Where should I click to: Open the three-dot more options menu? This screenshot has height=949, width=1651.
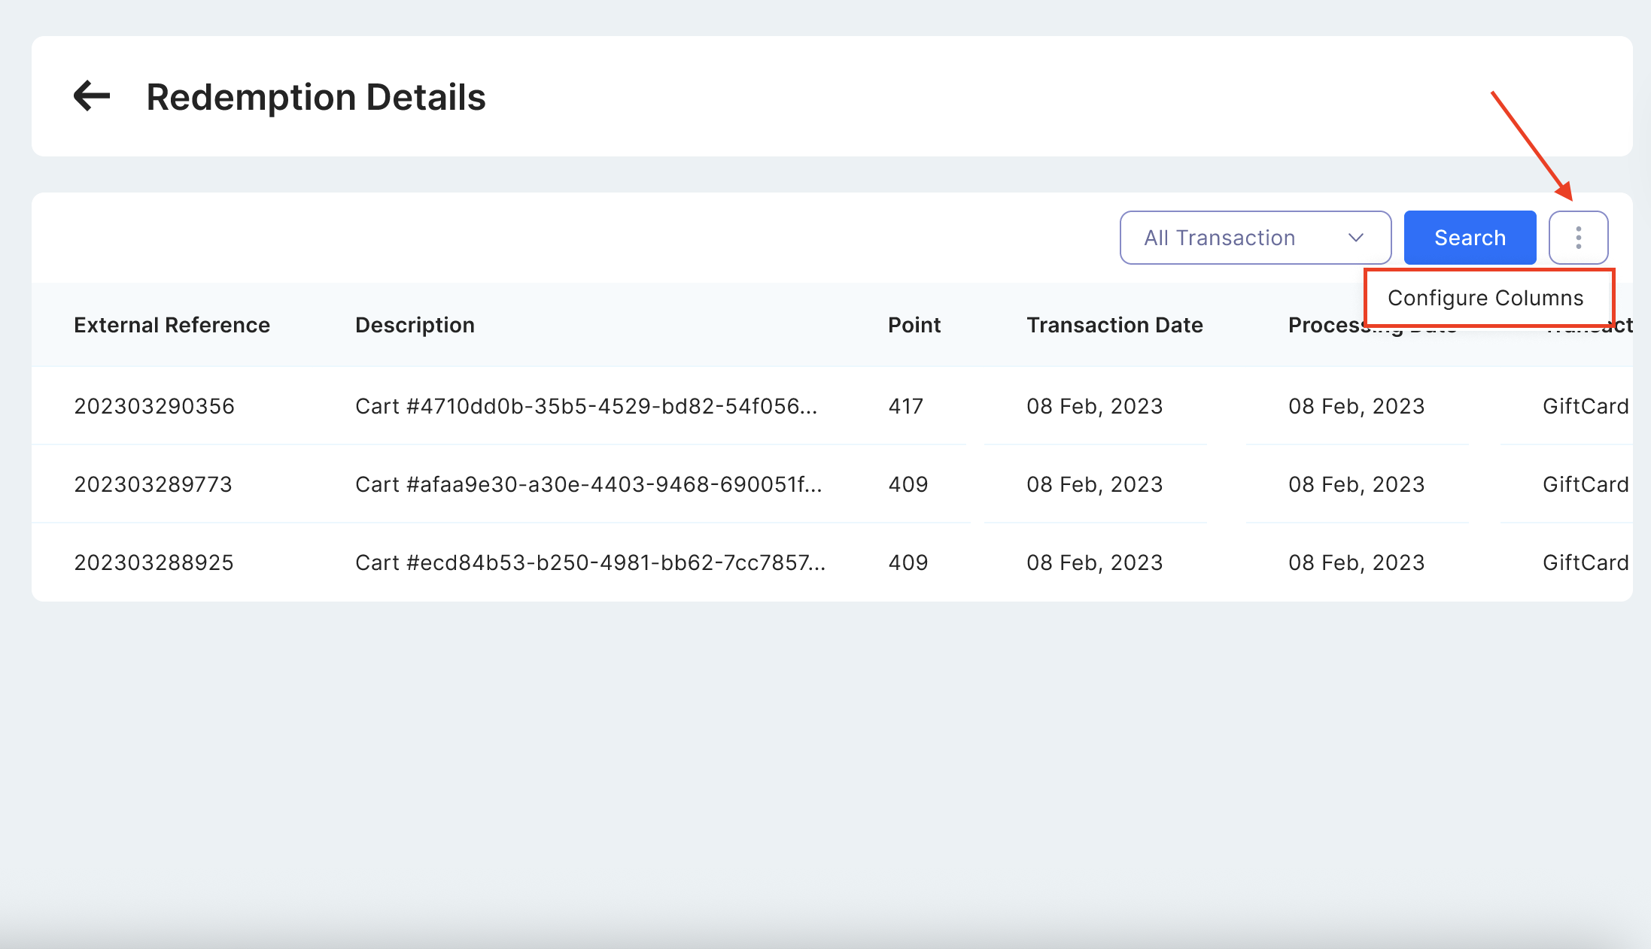pyautogui.click(x=1578, y=238)
